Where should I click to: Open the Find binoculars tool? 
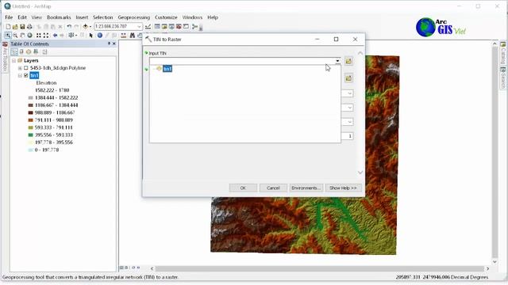[x=133, y=35]
